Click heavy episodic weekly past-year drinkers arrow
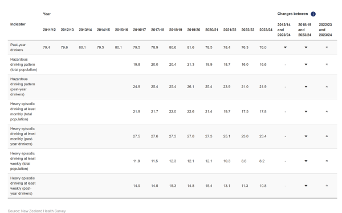342x213 pixels. click(x=306, y=186)
